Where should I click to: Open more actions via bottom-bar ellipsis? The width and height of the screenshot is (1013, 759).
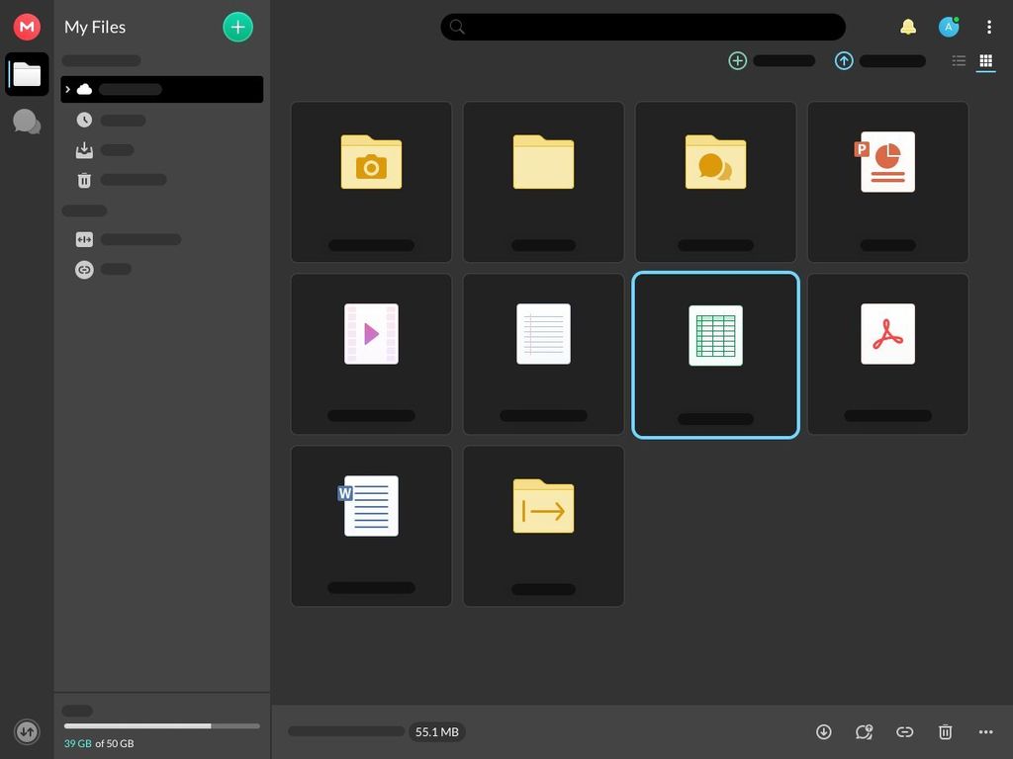985,732
